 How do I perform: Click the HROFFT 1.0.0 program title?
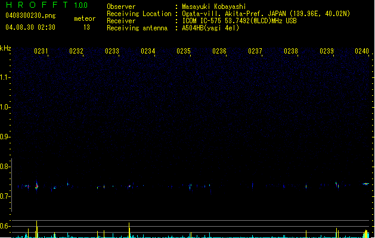click(x=47, y=5)
